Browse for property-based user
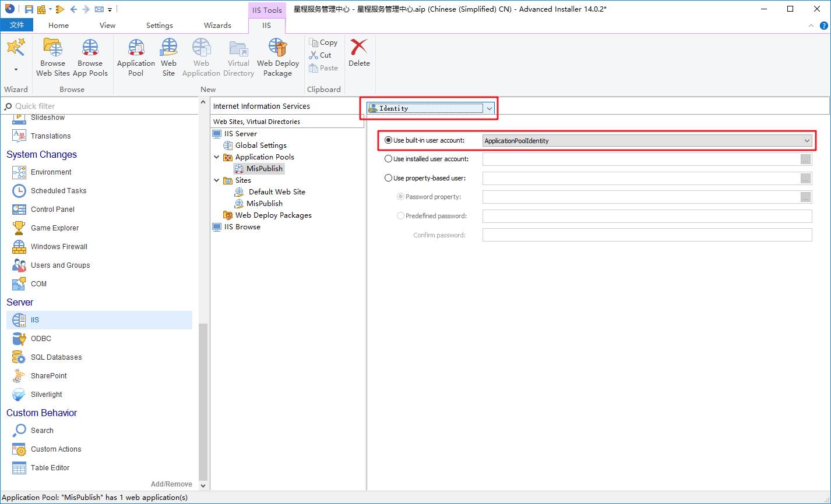Viewport: 831px width, 504px height. point(806,179)
